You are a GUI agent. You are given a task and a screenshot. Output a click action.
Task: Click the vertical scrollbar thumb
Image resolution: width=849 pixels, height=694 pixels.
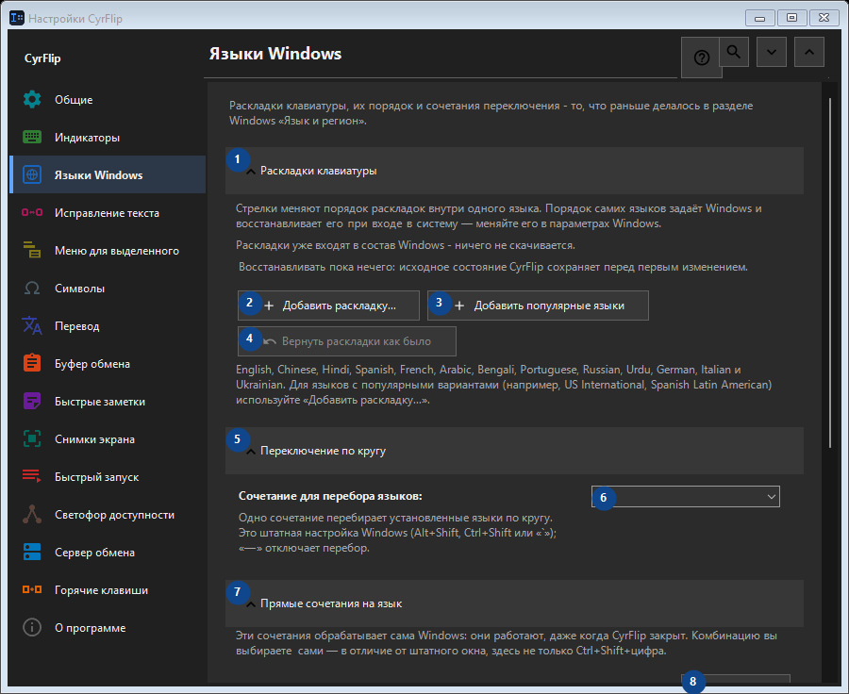click(830, 273)
